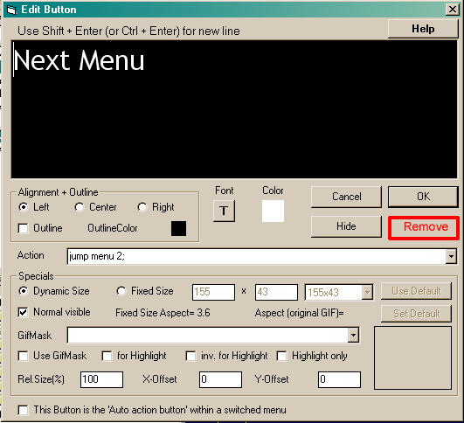Open the black OutlineColor swatch
The width and height of the screenshot is (464, 423).
coord(179,228)
